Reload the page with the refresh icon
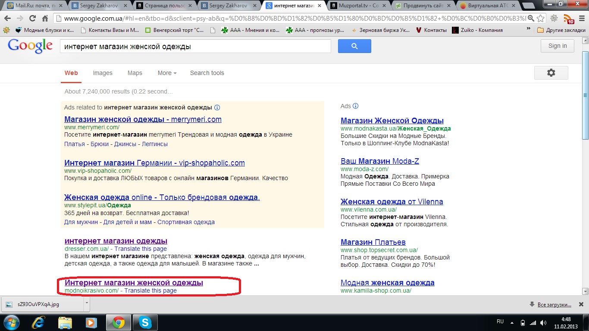The width and height of the screenshot is (589, 331). (x=32, y=19)
